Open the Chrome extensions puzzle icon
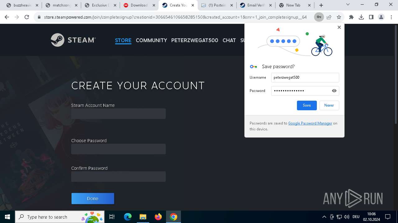This screenshot has width=398, height=223. pos(351,17)
